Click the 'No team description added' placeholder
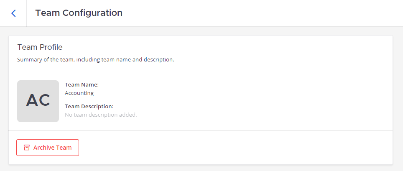The height and width of the screenshot is (171, 403). tap(101, 115)
